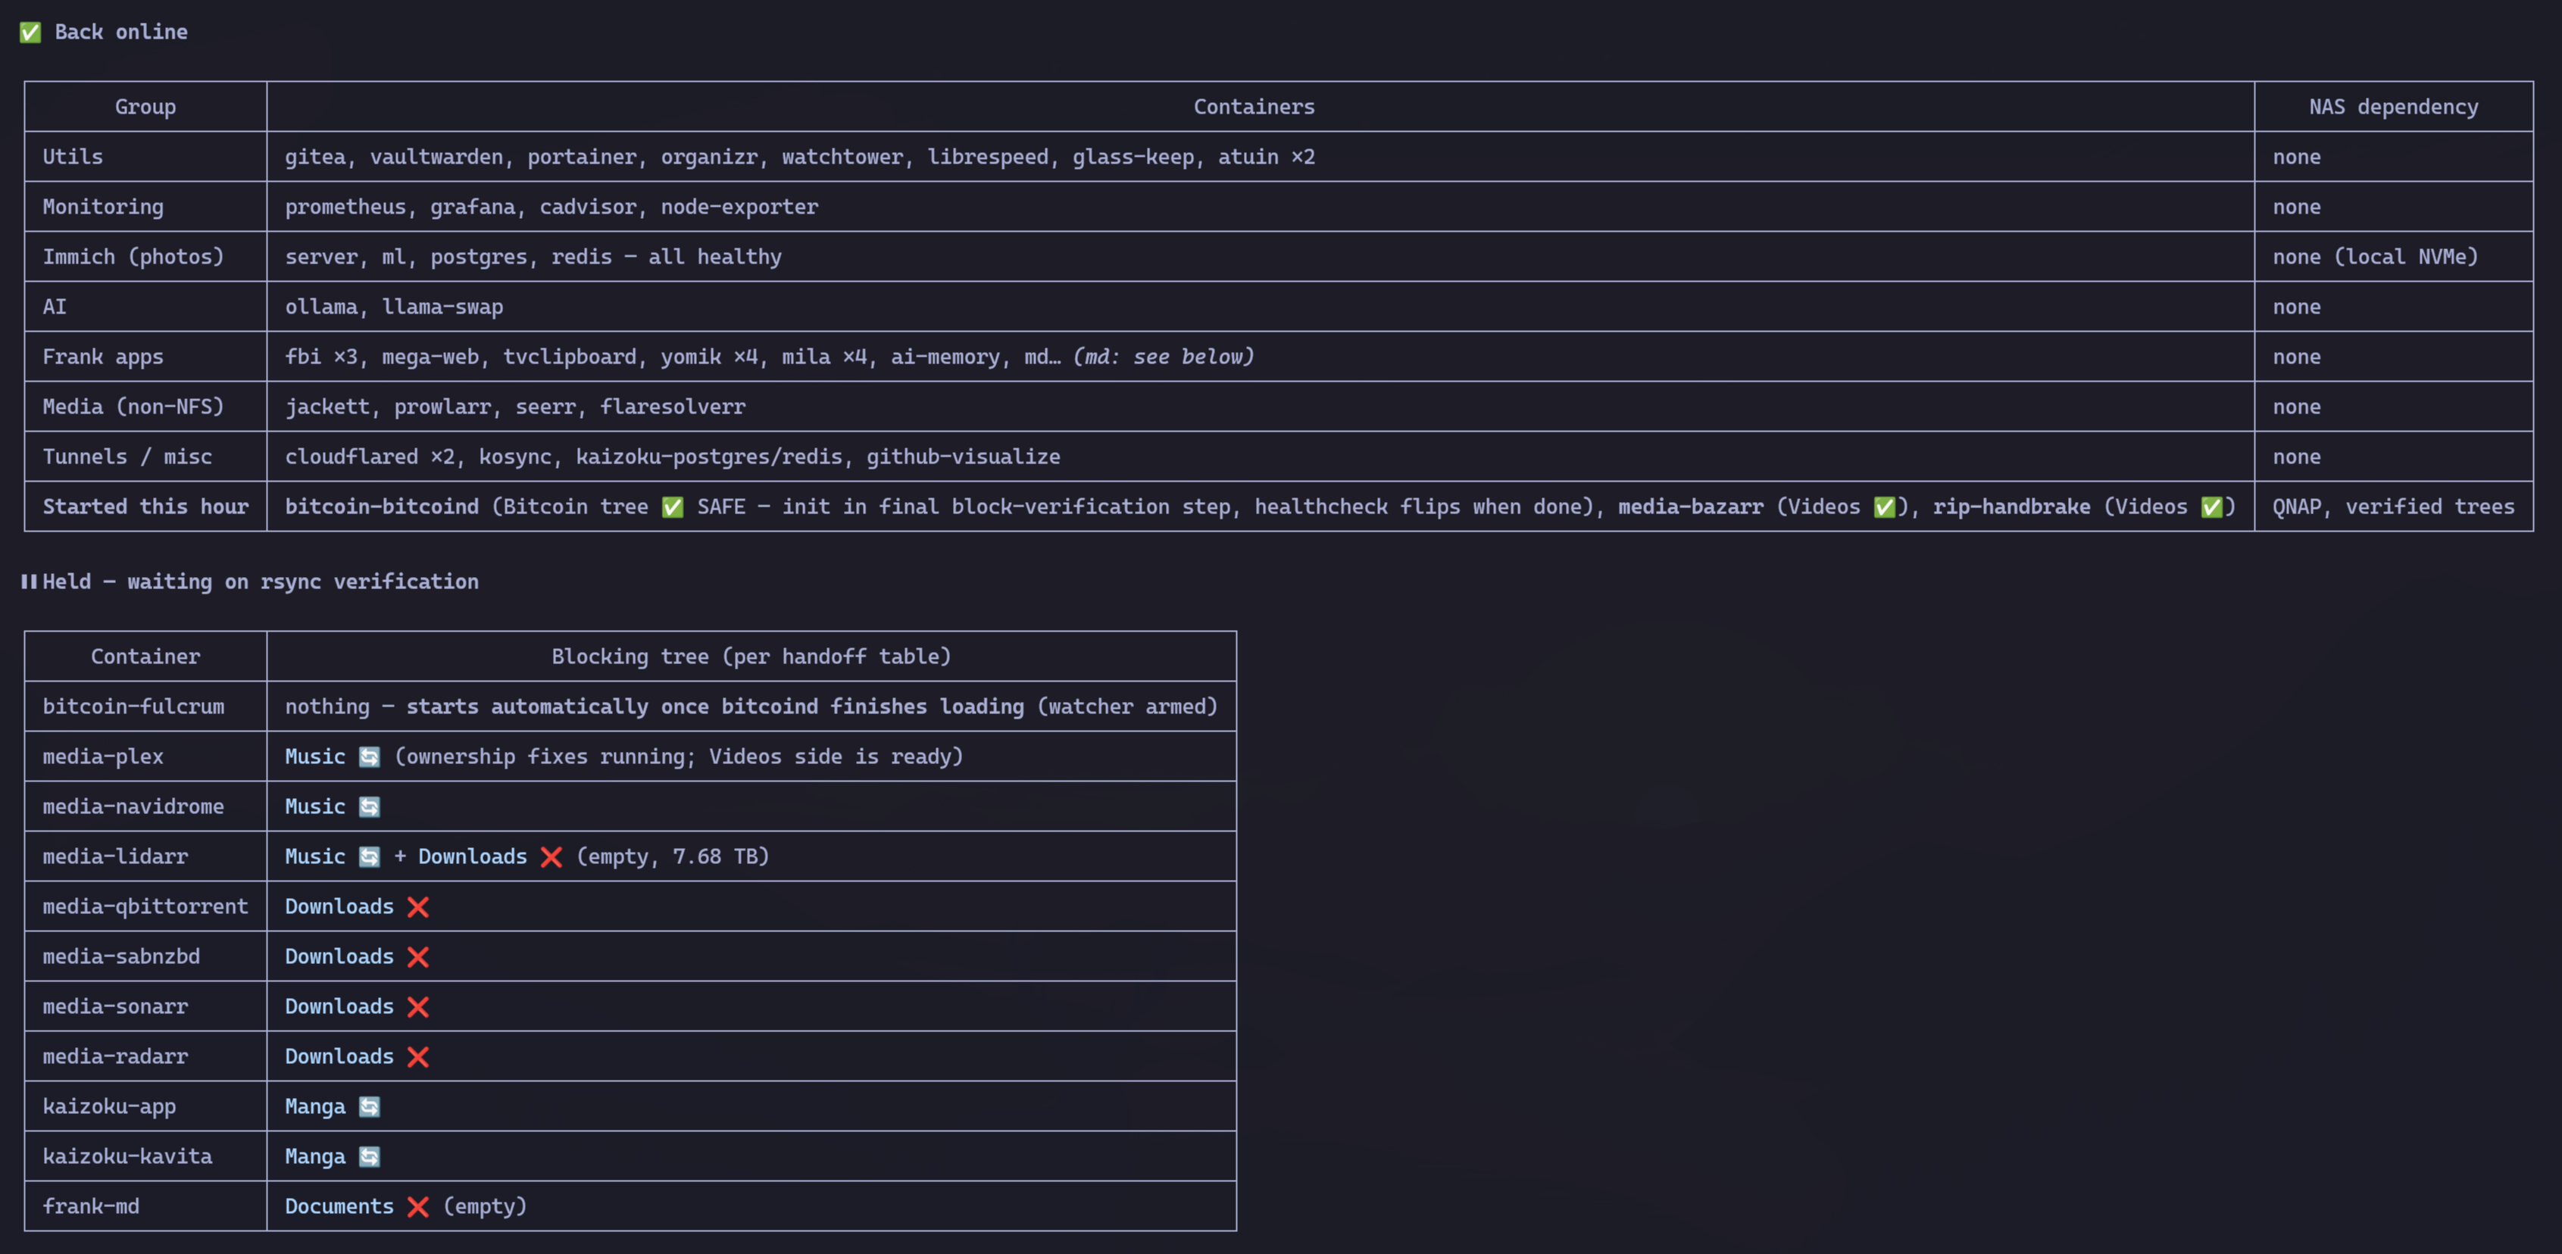Screen dimensions: 2562x1254
Task: Click the 'QNAP, verified trees' cell
Action: tap(2393, 506)
